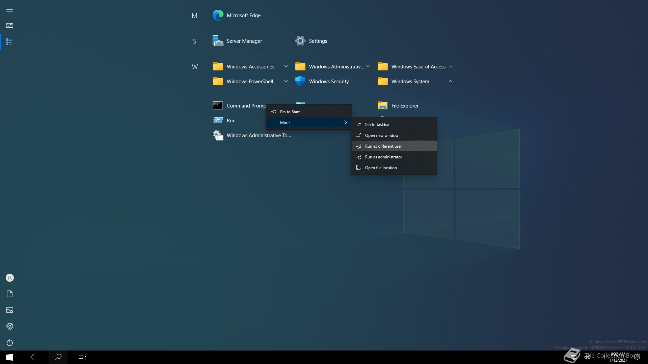Click Pin to Start option
Viewport: 648px width, 364px height.
[x=290, y=112]
